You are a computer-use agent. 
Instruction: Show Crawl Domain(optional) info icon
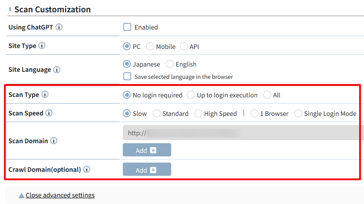pos(87,169)
